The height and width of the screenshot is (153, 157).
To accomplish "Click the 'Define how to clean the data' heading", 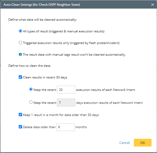I will click(x=30, y=66).
